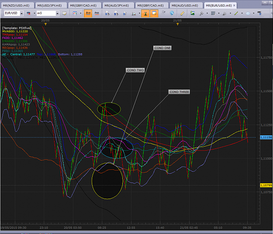273x234 pixels.
Task: Select the yellow 1,10799 price tag
Action: [x=266, y=186]
